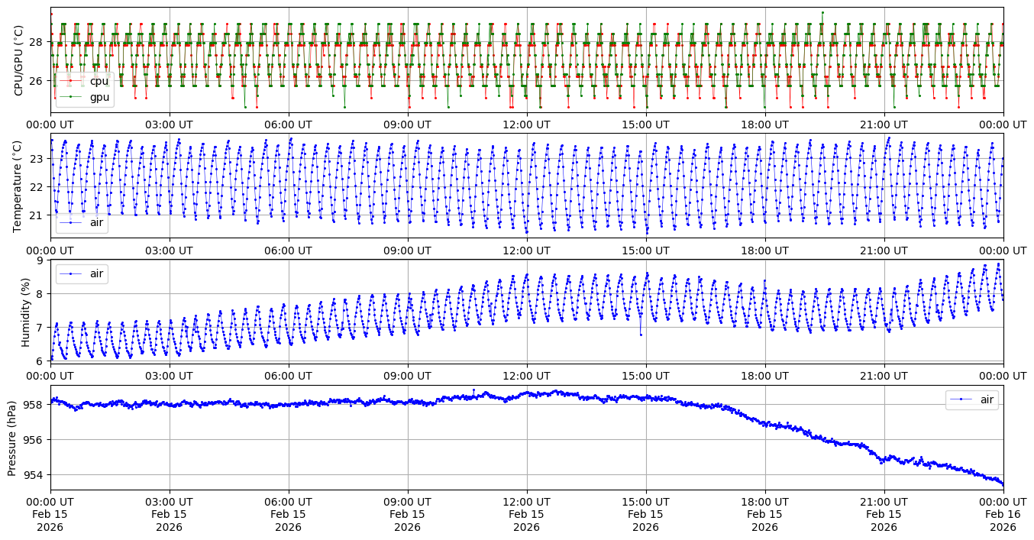Image resolution: width=1034 pixels, height=540 pixels.
Task: Click the humidity outlier dip near 15:00 UT
Action: [641, 335]
